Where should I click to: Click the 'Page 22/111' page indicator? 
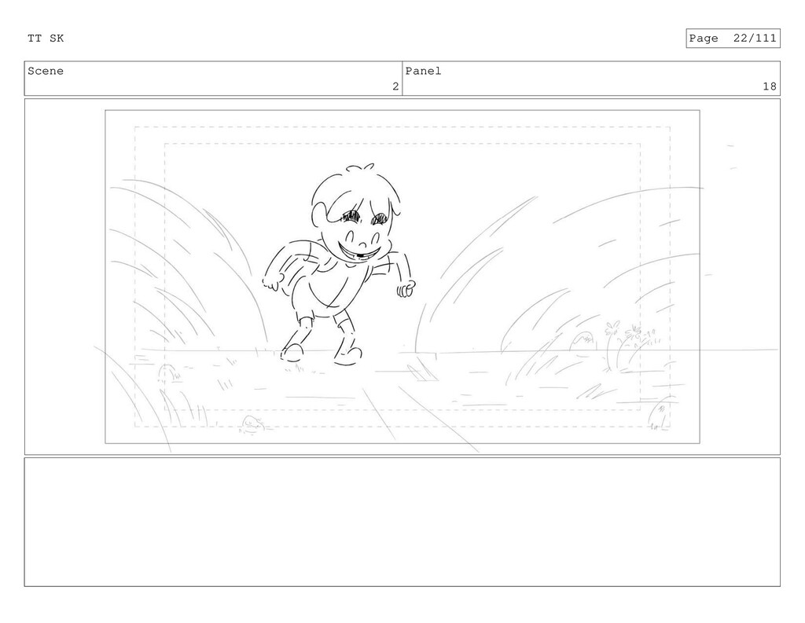733,38
